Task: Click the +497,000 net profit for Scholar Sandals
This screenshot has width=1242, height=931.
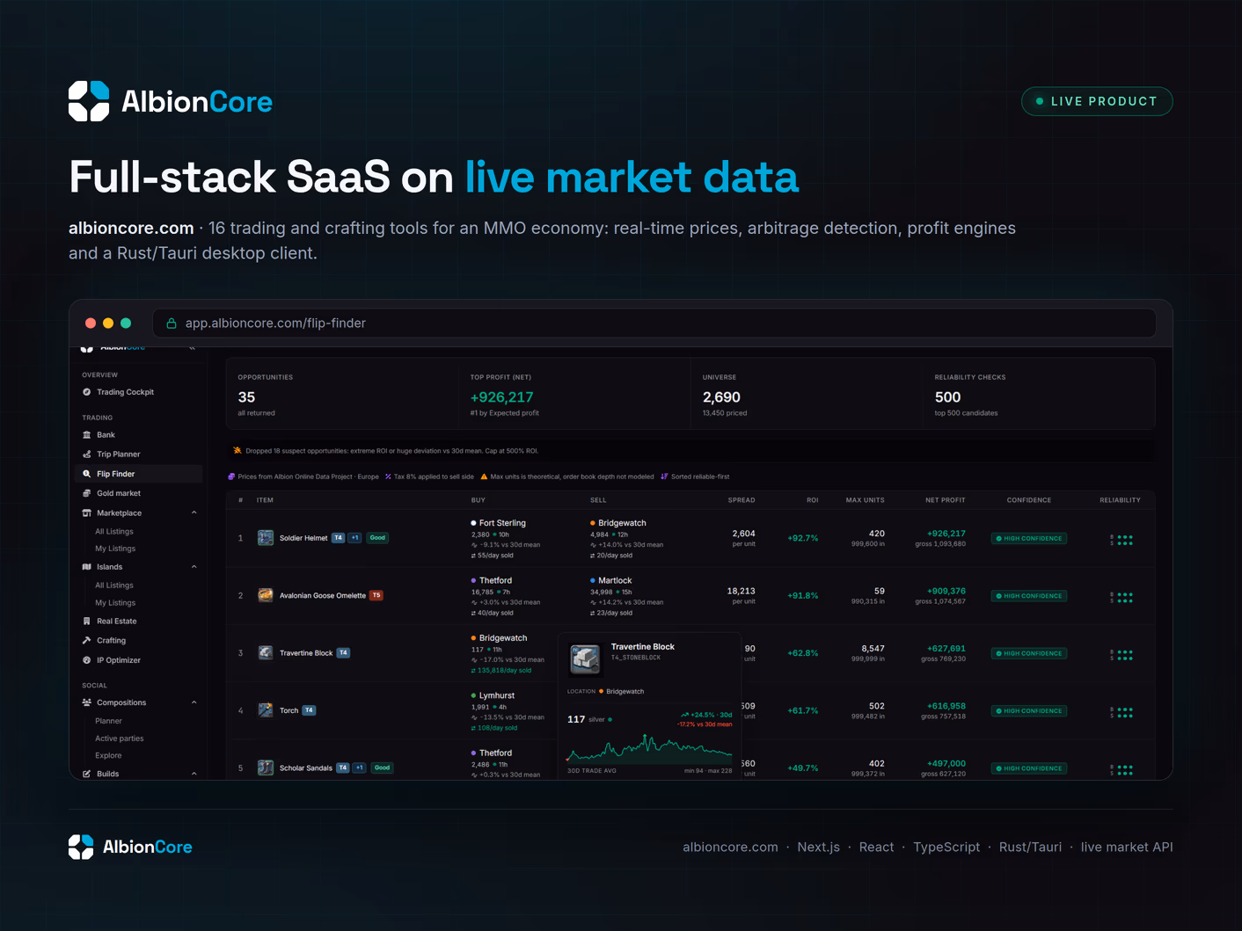Action: click(x=946, y=764)
